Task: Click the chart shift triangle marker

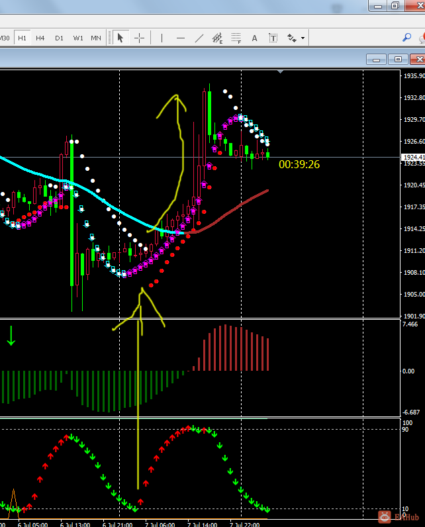Action: [x=281, y=72]
